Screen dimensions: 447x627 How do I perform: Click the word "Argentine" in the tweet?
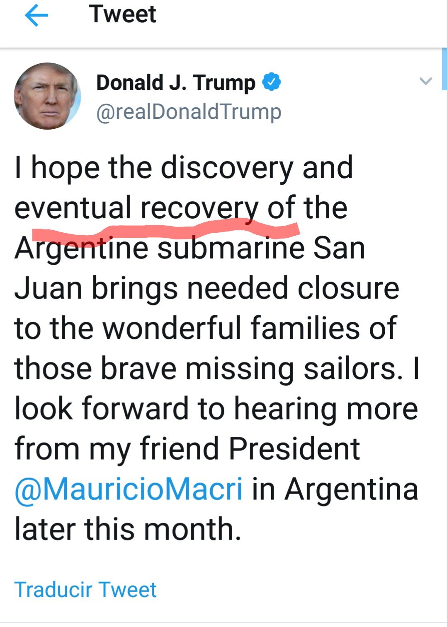pyautogui.click(x=81, y=248)
